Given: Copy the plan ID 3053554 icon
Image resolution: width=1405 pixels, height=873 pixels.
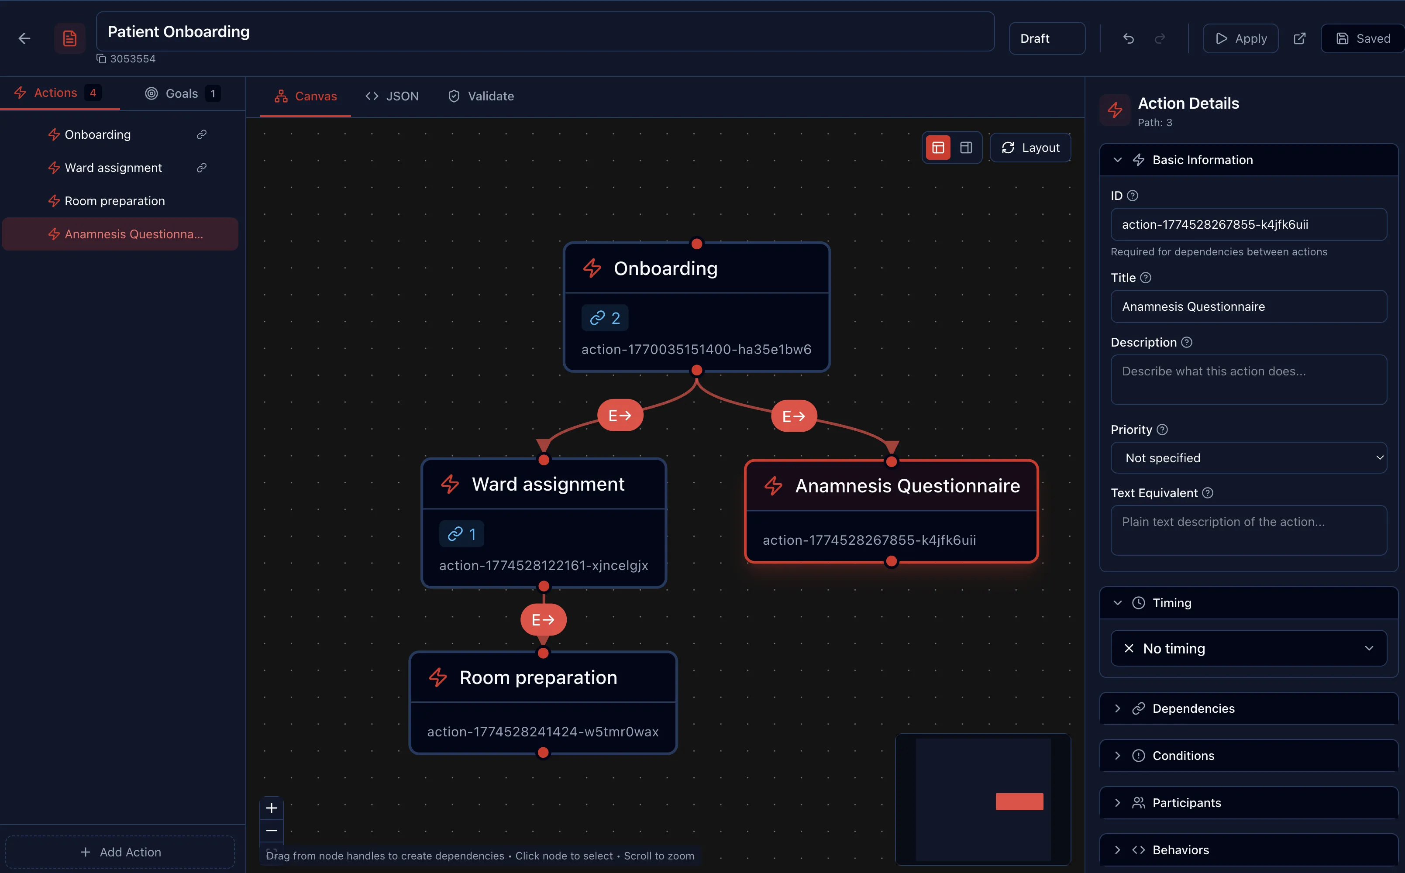Looking at the screenshot, I should tap(101, 58).
